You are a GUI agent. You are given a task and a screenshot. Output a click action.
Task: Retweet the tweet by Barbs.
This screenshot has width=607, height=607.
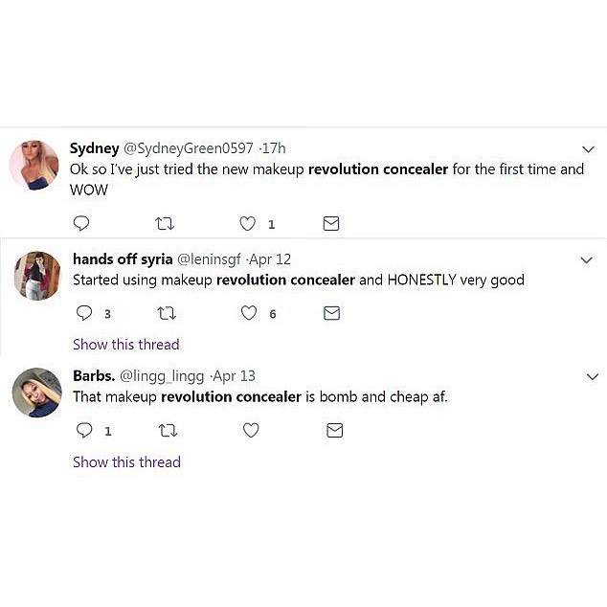(x=167, y=431)
